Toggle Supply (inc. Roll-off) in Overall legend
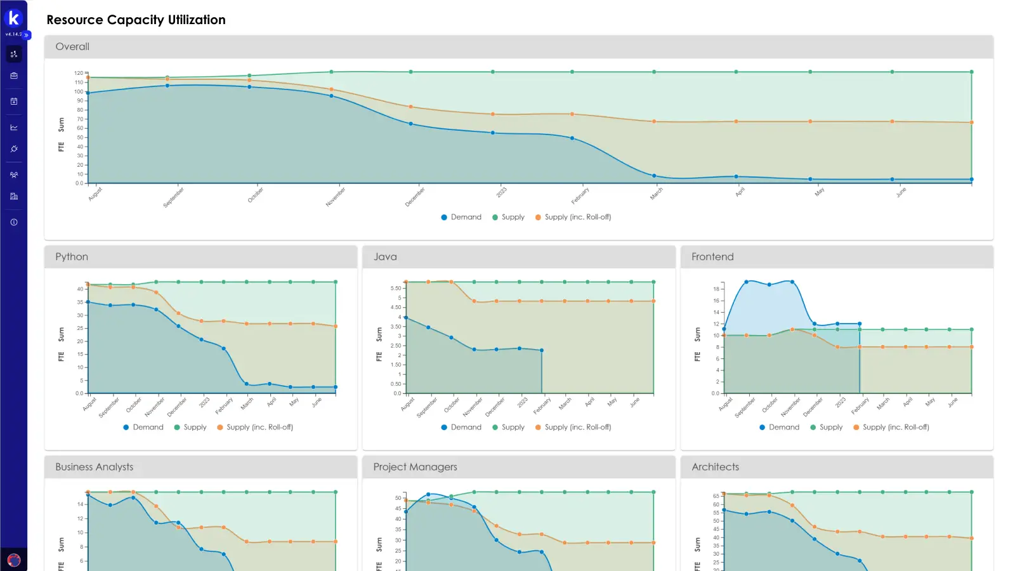 573,217
